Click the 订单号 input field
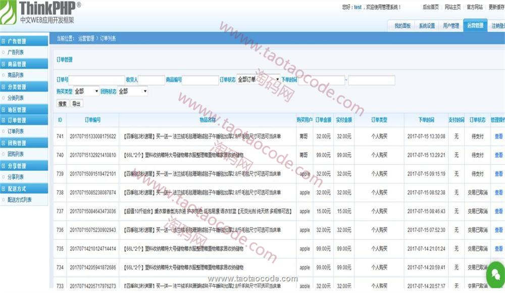Viewport: 505px width, 293px height. pyautogui.click(x=96, y=80)
